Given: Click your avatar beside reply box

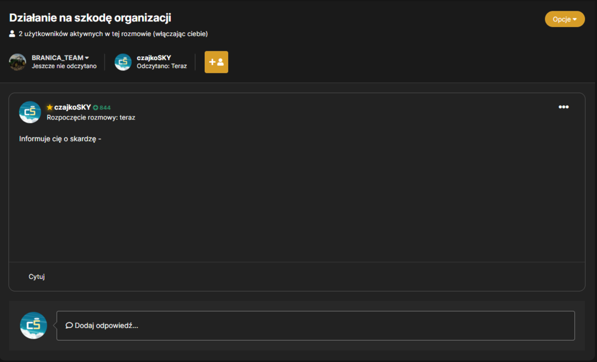Looking at the screenshot, I should tap(33, 326).
